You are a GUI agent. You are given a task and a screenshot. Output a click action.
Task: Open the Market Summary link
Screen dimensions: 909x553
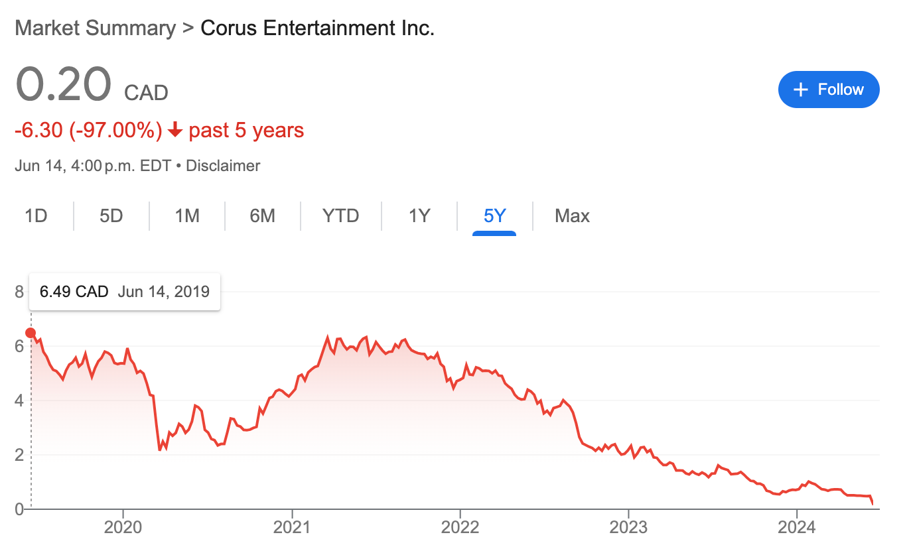click(x=95, y=29)
